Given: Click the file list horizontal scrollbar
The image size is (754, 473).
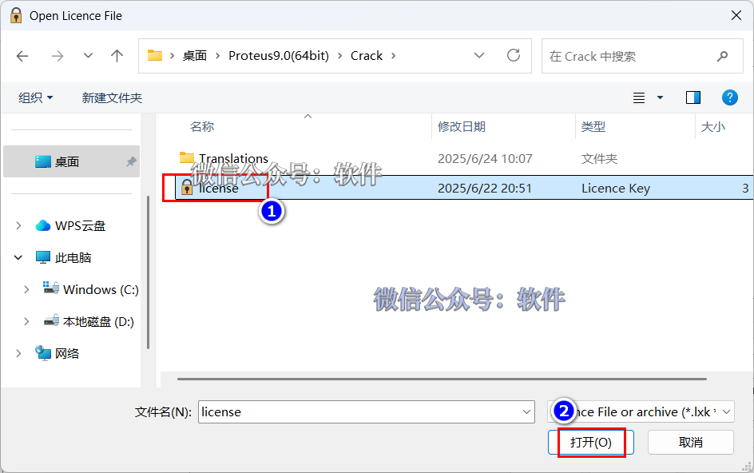Looking at the screenshot, I should coord(442,380).
